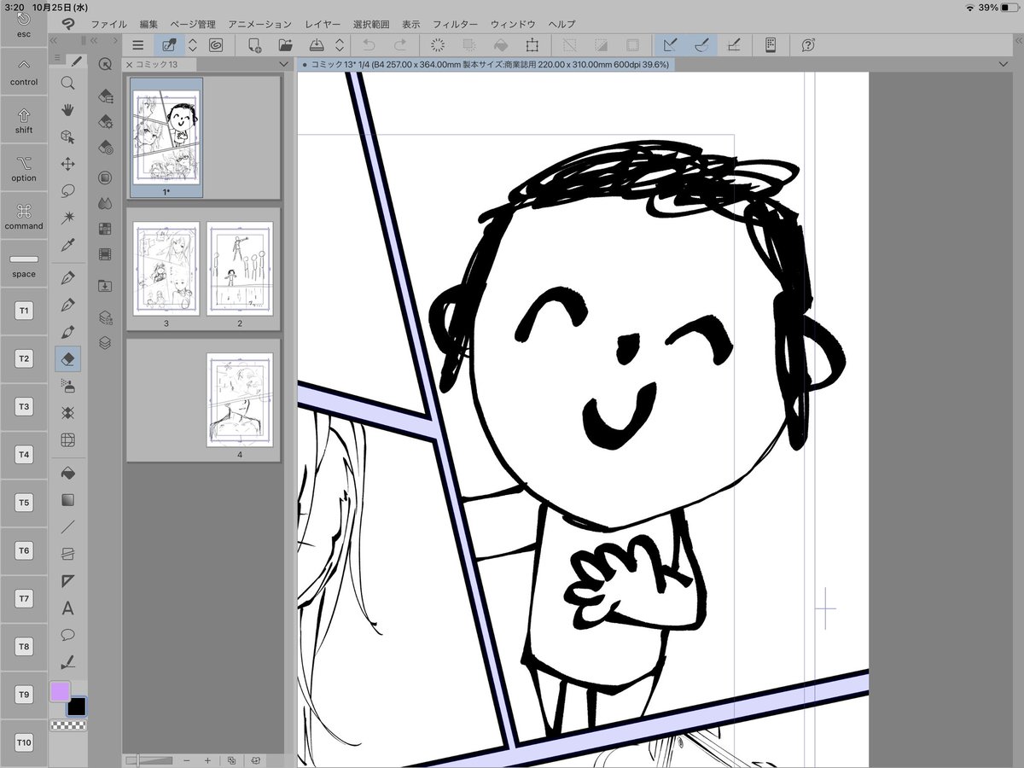
Task: Select the Lasso selection tool
Action: [67, 191]
